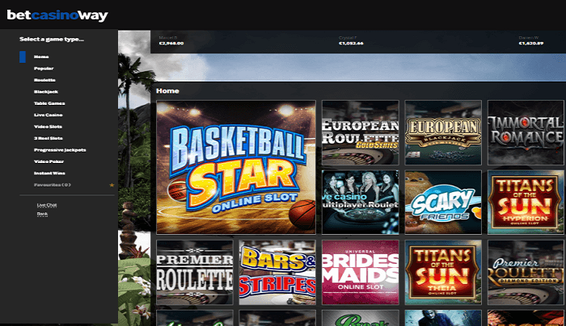Select the Instant Wins category
The height and width of the screenshot is (326, 566).
pyautogui.click(x=49, y=173)
